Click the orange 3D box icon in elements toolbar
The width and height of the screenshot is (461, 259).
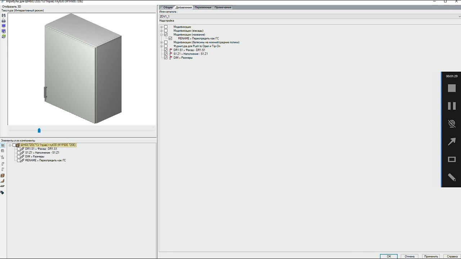point(3,176)
